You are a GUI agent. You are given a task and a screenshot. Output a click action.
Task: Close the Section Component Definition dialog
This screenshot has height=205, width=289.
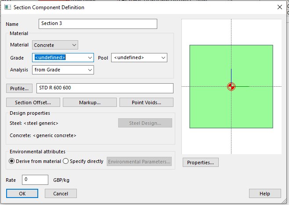(x=279, y=7)
